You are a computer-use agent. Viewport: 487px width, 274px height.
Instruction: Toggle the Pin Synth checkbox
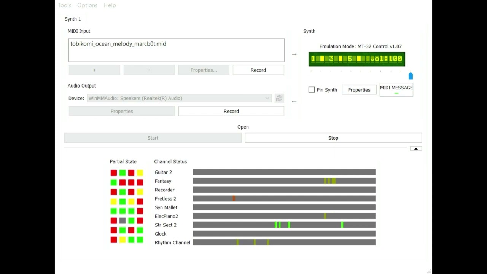[x=312, y=90]
